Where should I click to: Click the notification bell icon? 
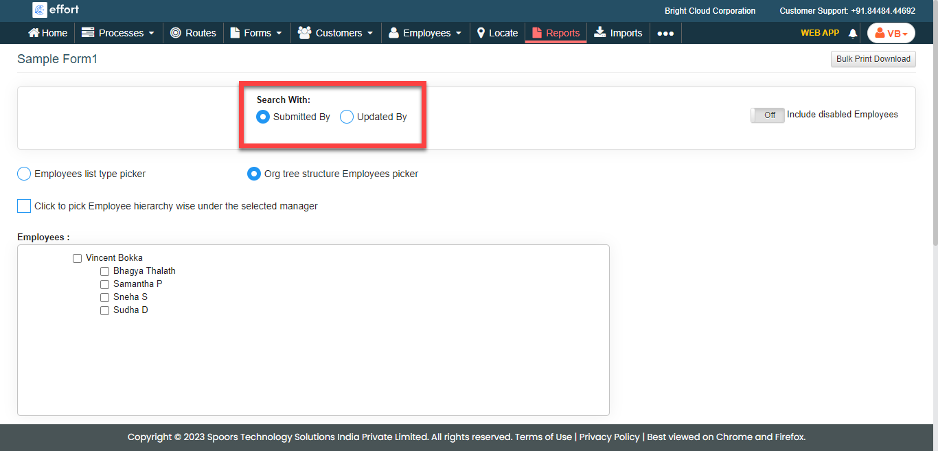(x=853, y=34)
